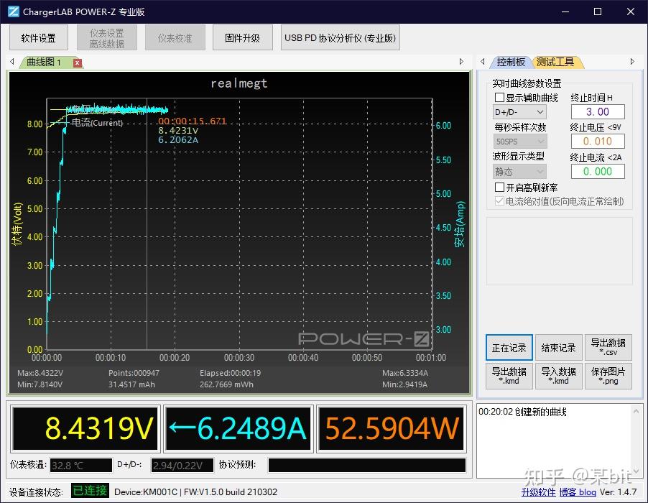Export data as .kmd
This screenshot has height=503, width=648.
point(509,376)
